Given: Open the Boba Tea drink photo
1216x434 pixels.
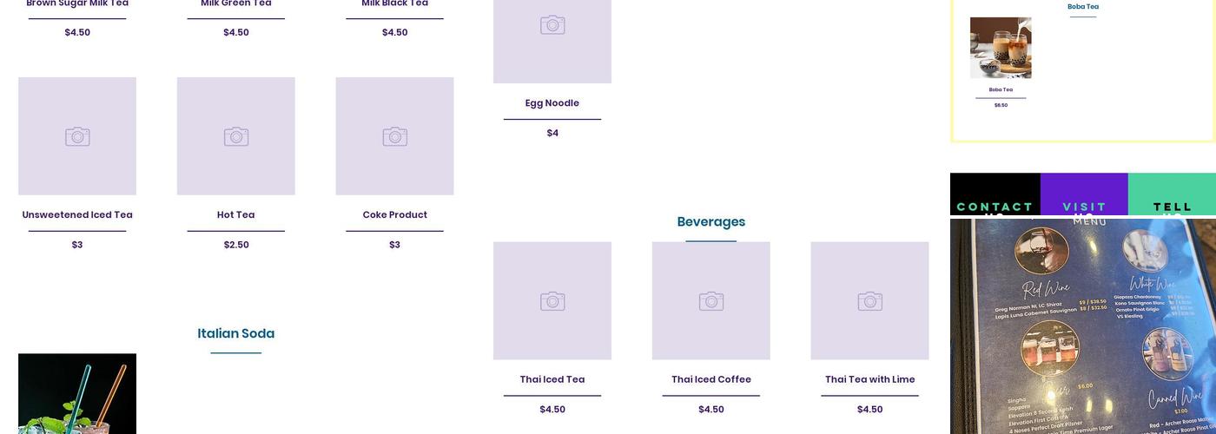Looking at the screenshot, I should [1001, 48].
